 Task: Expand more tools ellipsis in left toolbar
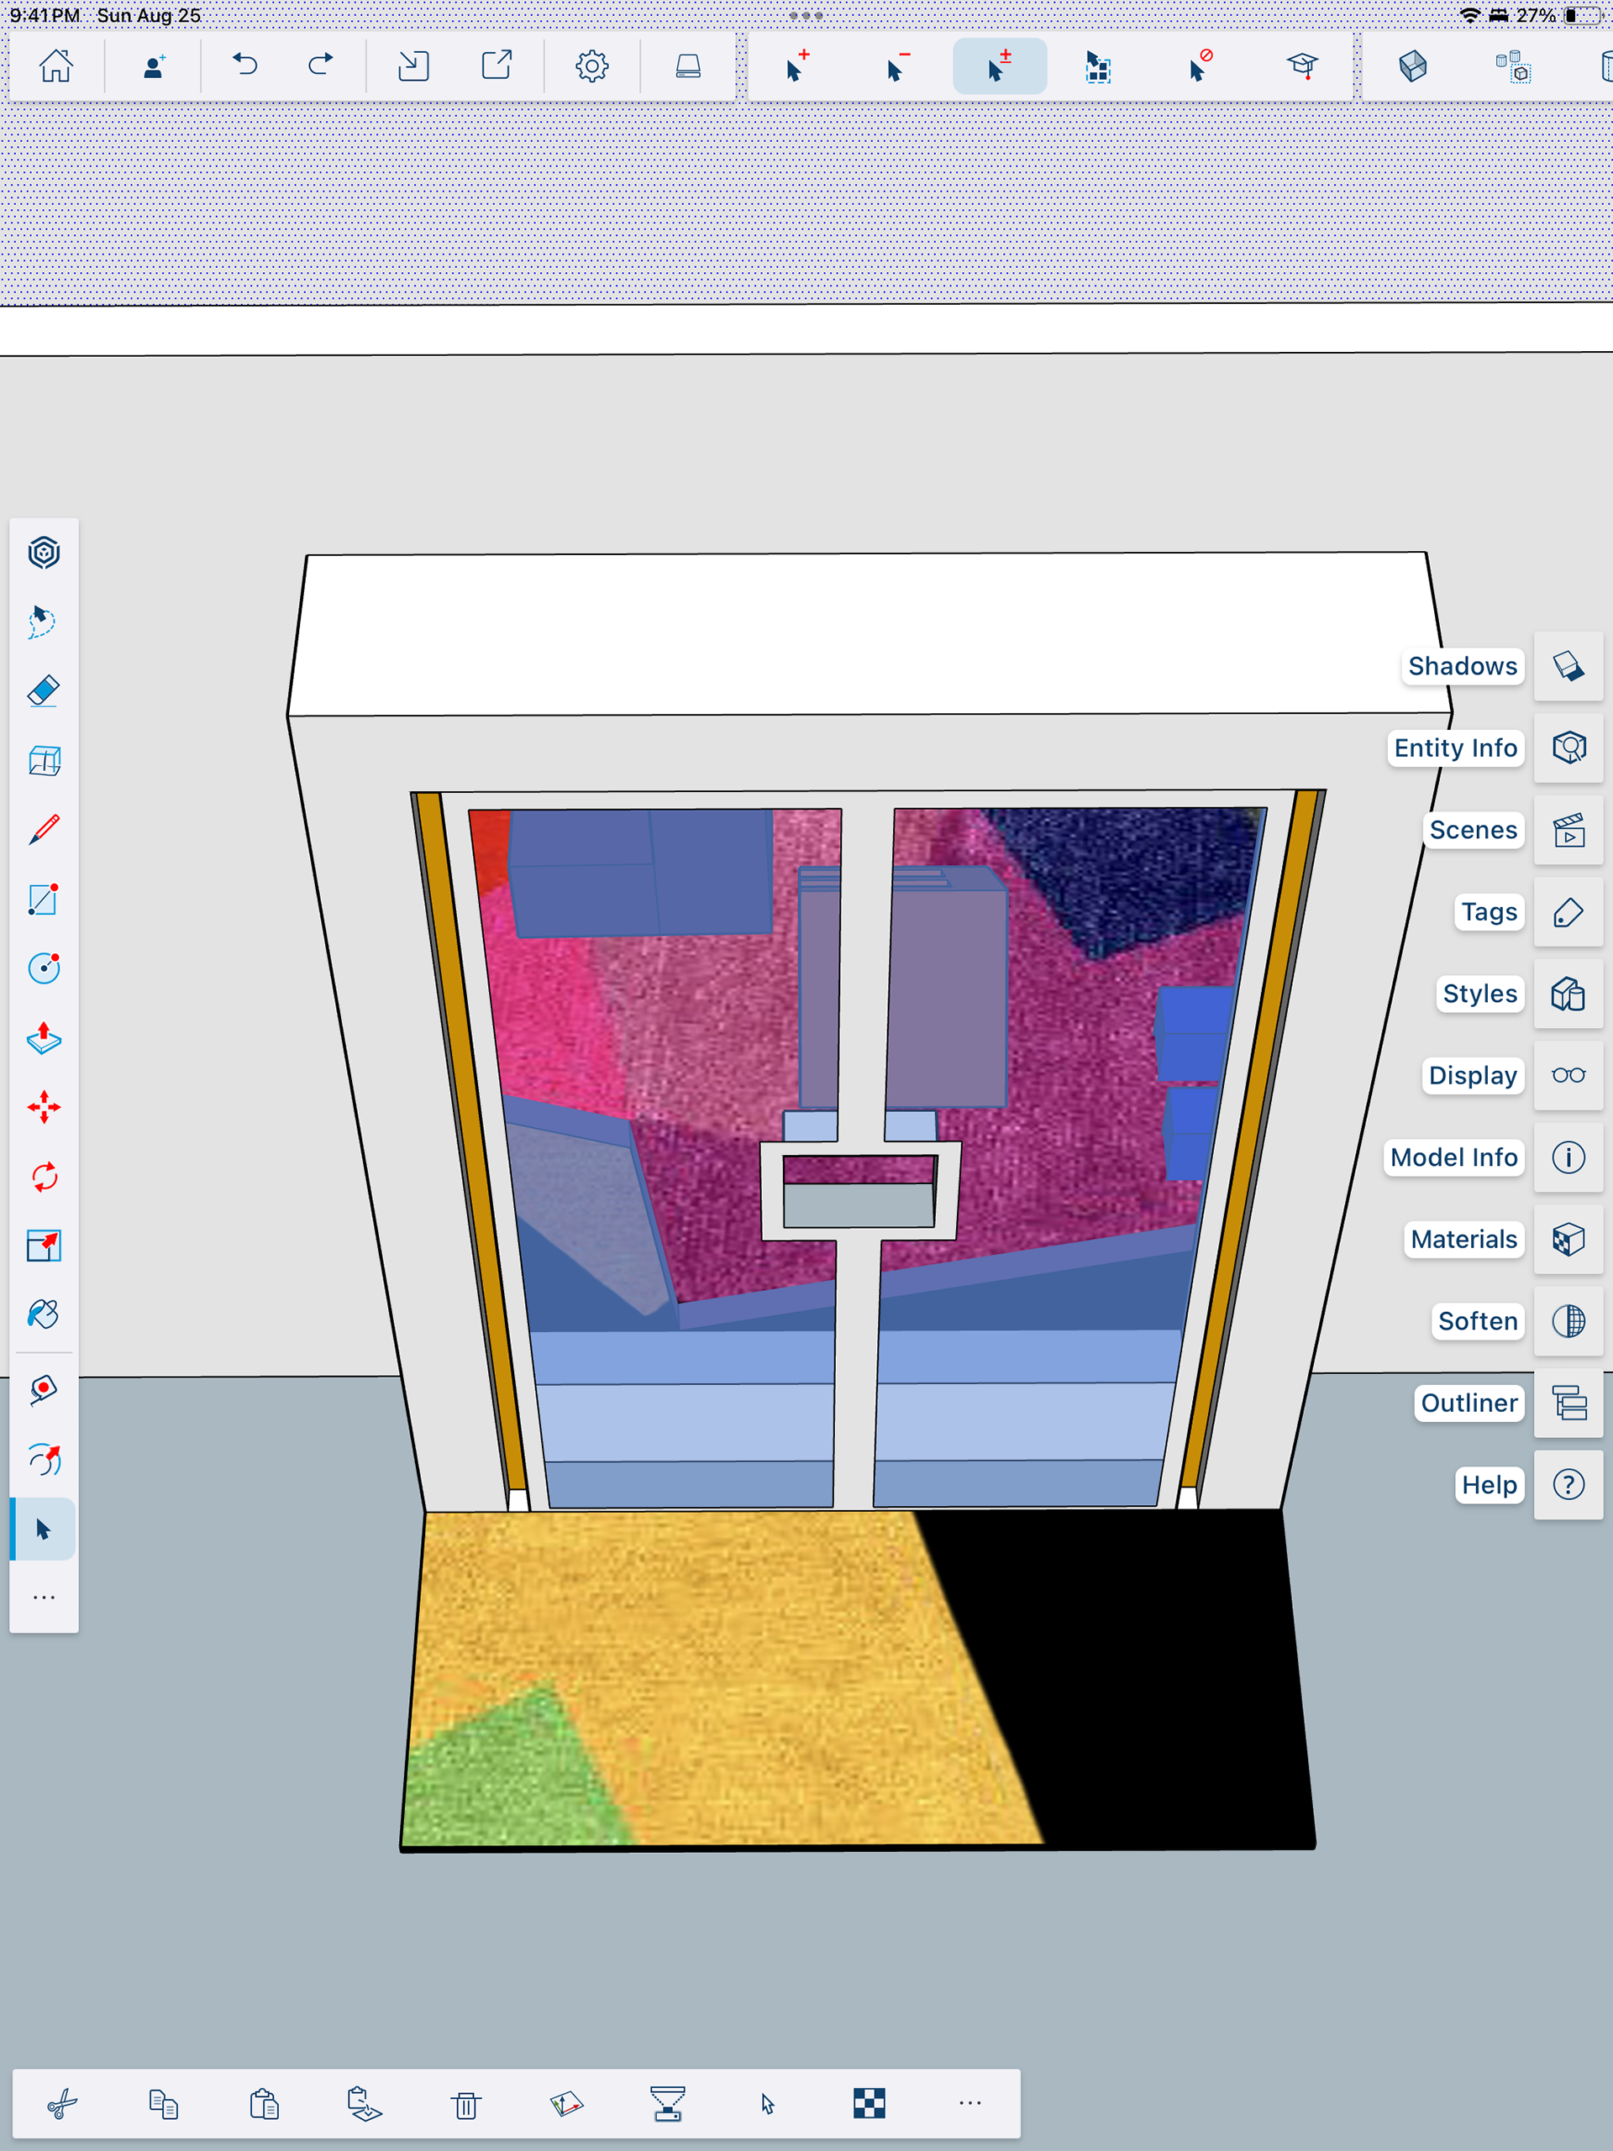point(44,1598)
